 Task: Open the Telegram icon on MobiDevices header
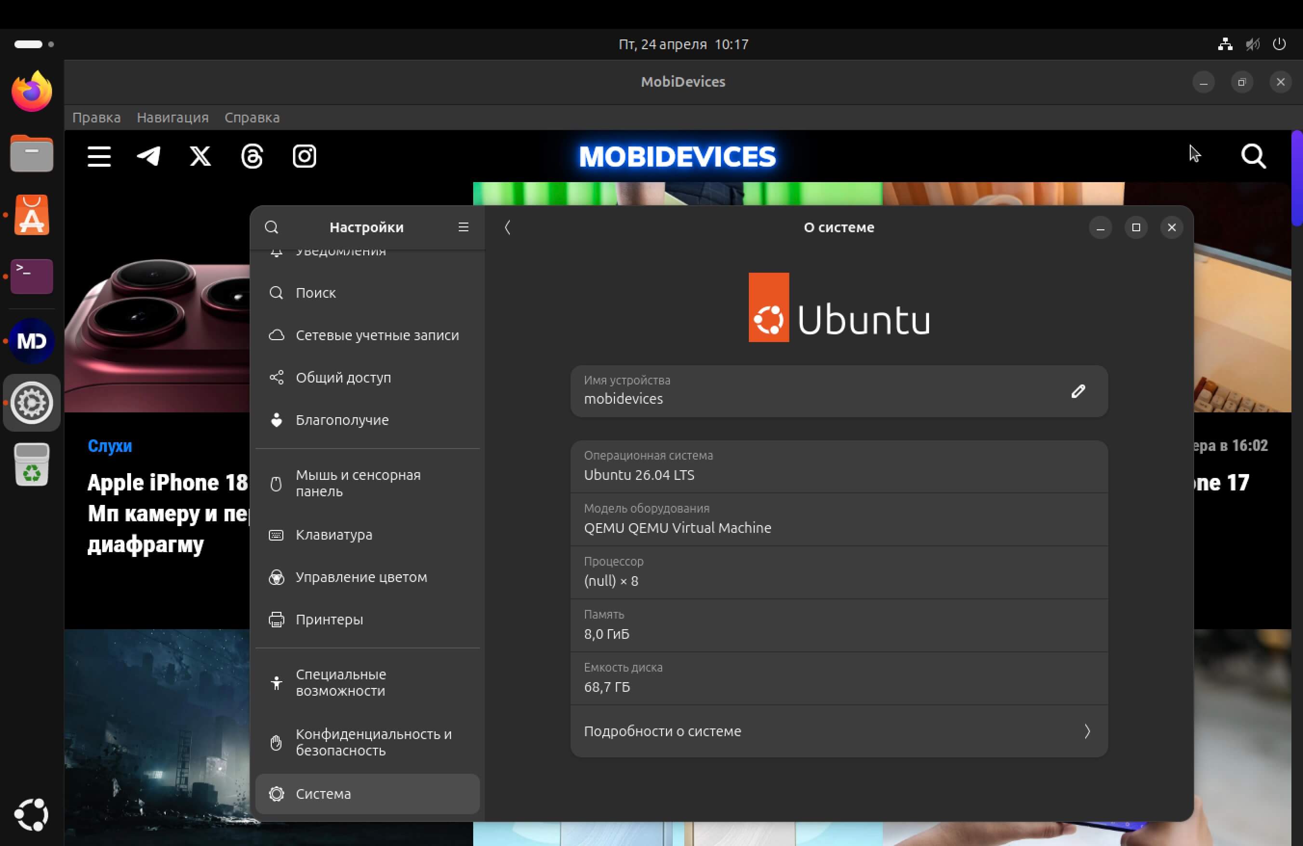[x=148, y=157]
